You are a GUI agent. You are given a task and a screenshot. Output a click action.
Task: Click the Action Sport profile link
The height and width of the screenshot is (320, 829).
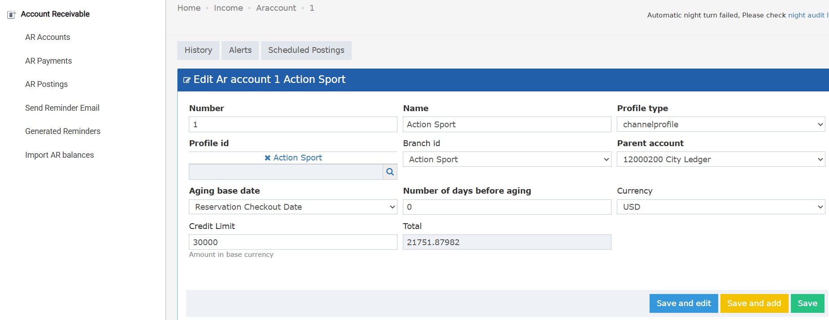point(298,158)
